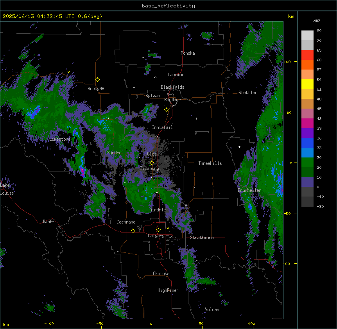The width and height of the screenshot is (337, 329).
Task: Click the -30 value in dBZ legend
Action: (x=320, y=206)
